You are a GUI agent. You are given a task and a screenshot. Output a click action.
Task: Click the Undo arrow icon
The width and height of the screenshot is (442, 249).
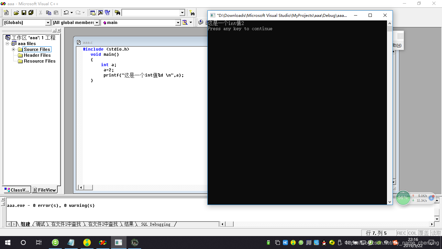[x=66, y=13]
